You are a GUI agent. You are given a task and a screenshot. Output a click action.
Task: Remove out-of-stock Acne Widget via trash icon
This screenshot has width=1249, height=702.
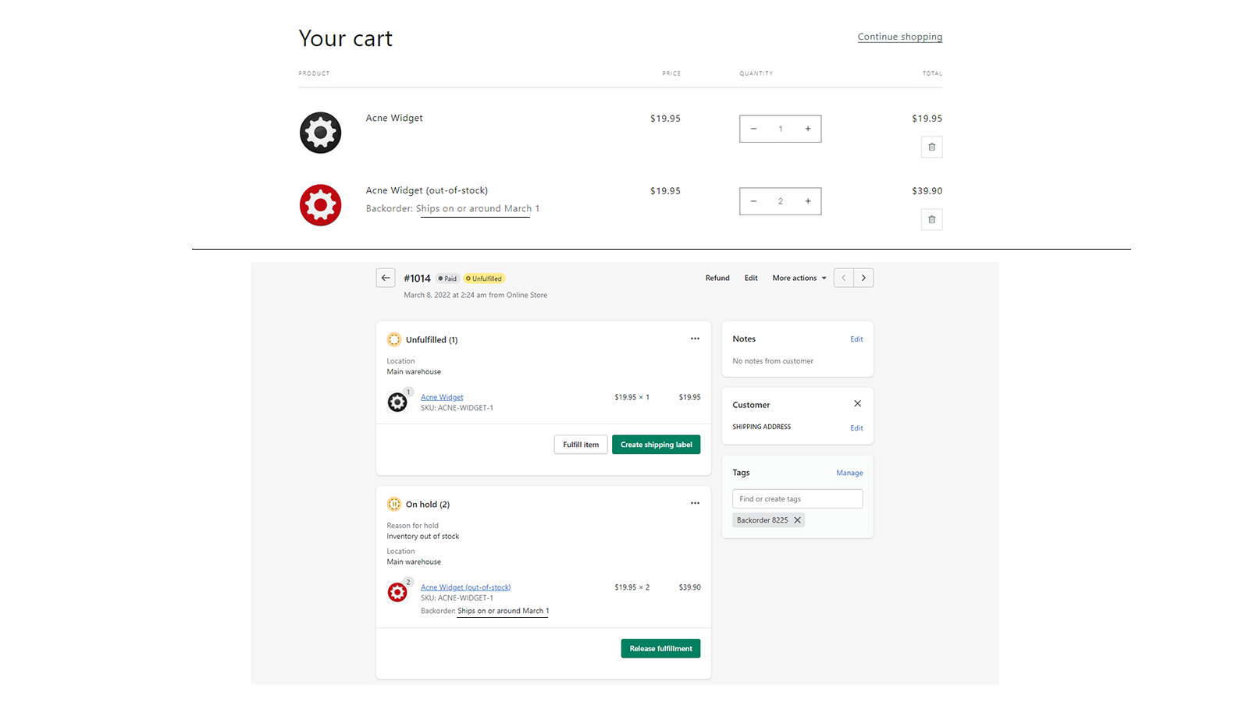[931, 219]
